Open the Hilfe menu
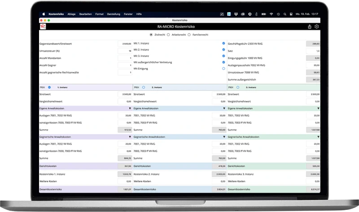The height and width of the screenshot is (212, 359). pos(139,14)
